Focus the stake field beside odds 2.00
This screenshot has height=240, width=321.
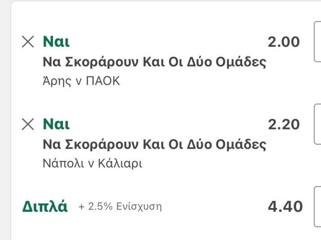click(317, 42)
